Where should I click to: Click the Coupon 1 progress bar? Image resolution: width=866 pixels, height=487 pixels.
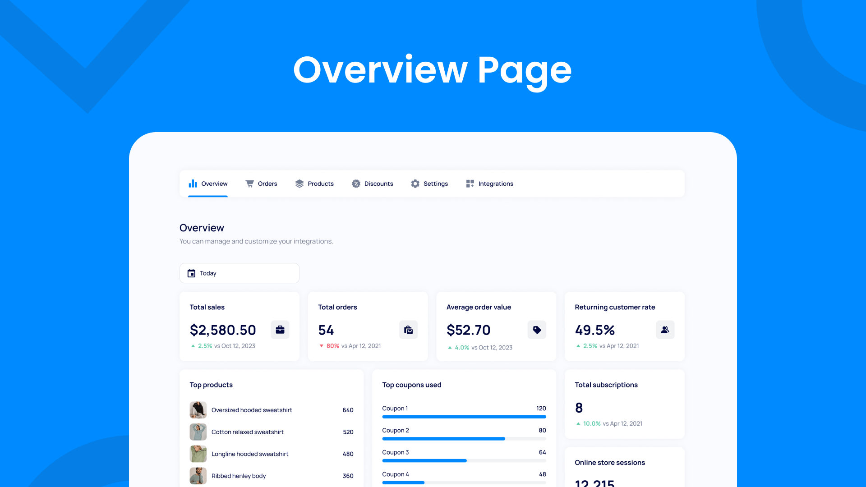[464, 417]
